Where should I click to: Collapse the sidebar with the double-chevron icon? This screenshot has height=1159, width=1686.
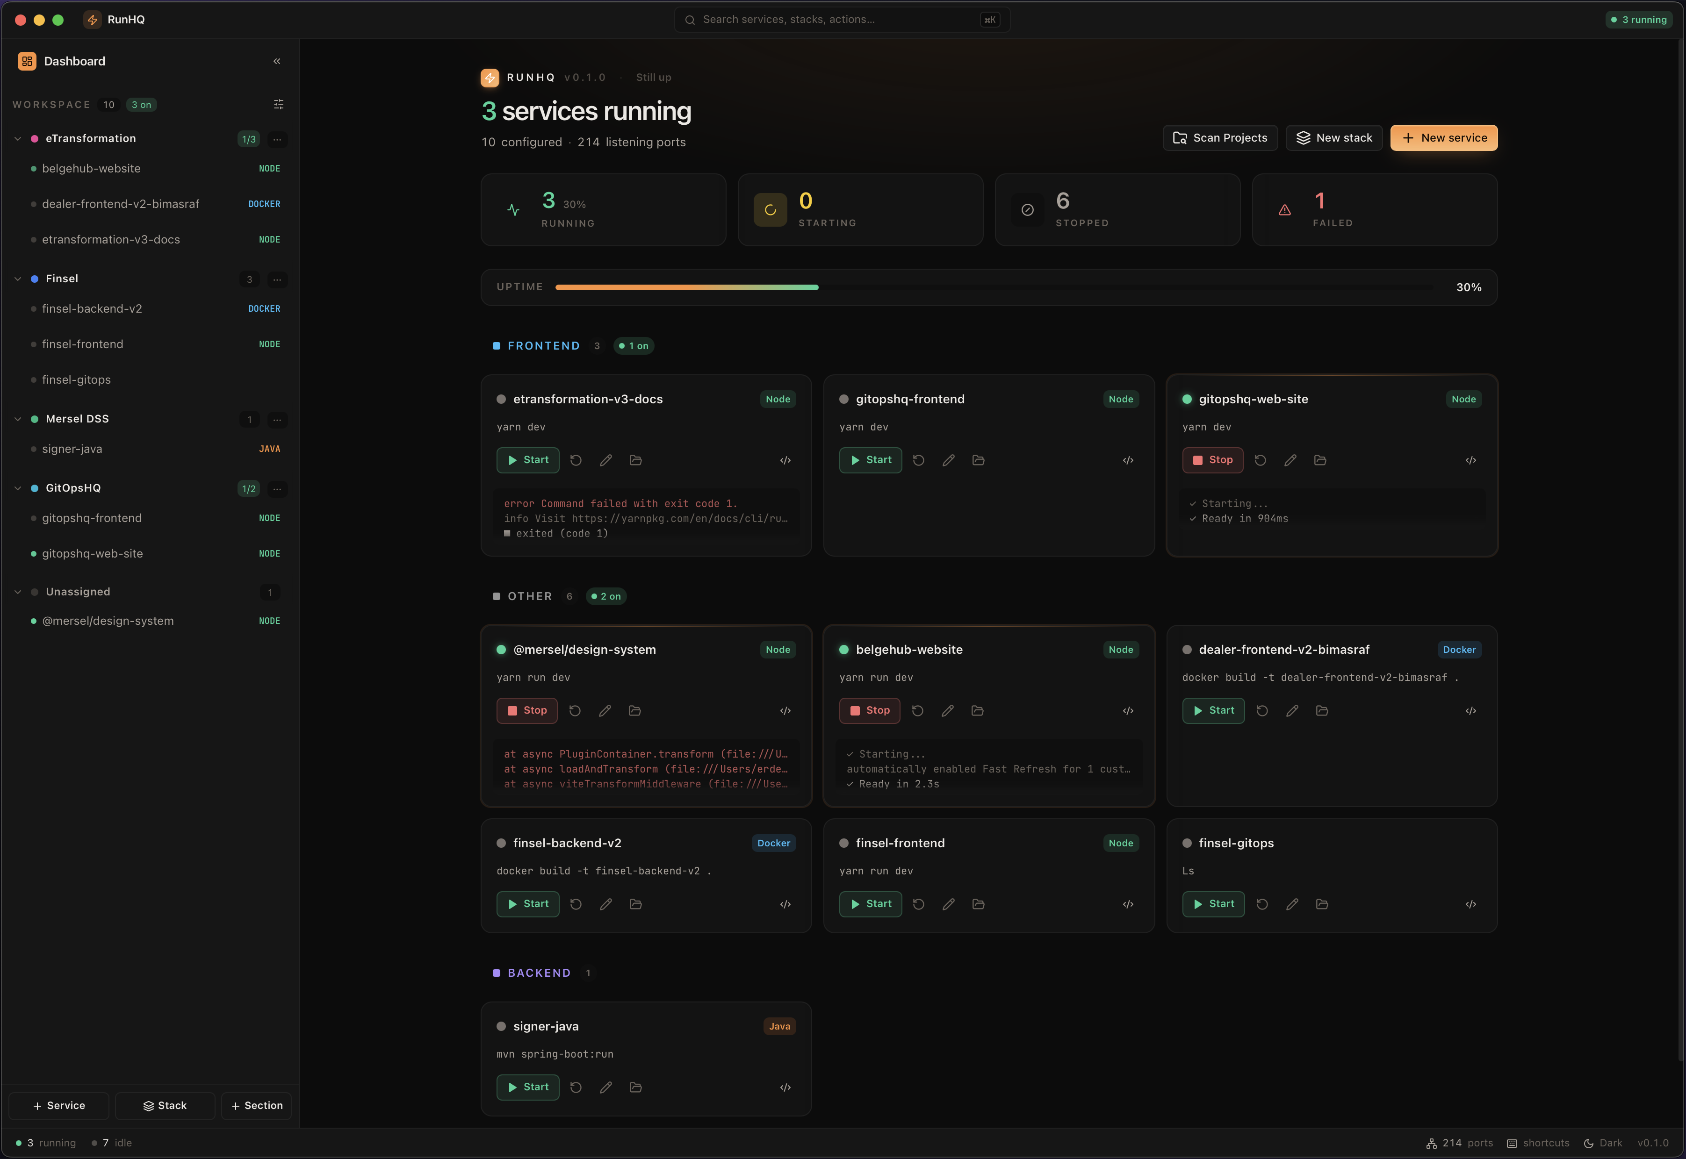click(x=277, y=61)
